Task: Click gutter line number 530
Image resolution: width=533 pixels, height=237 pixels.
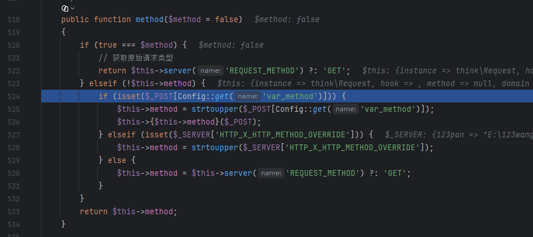Action: [13, 174]
